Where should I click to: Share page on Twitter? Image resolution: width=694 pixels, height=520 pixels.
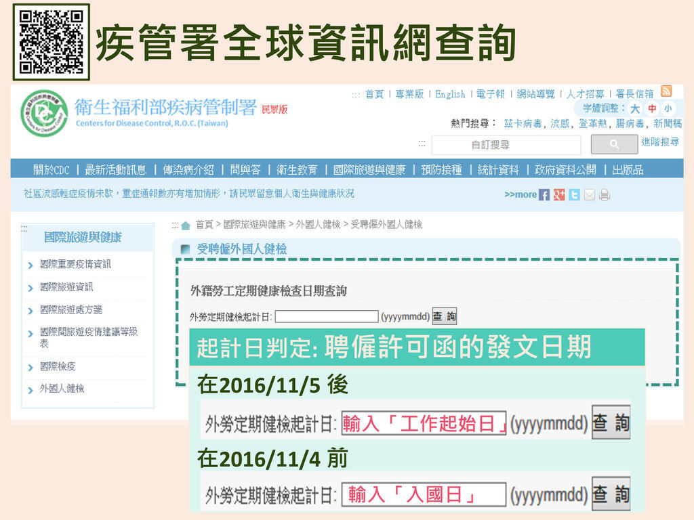click(574, 195)
